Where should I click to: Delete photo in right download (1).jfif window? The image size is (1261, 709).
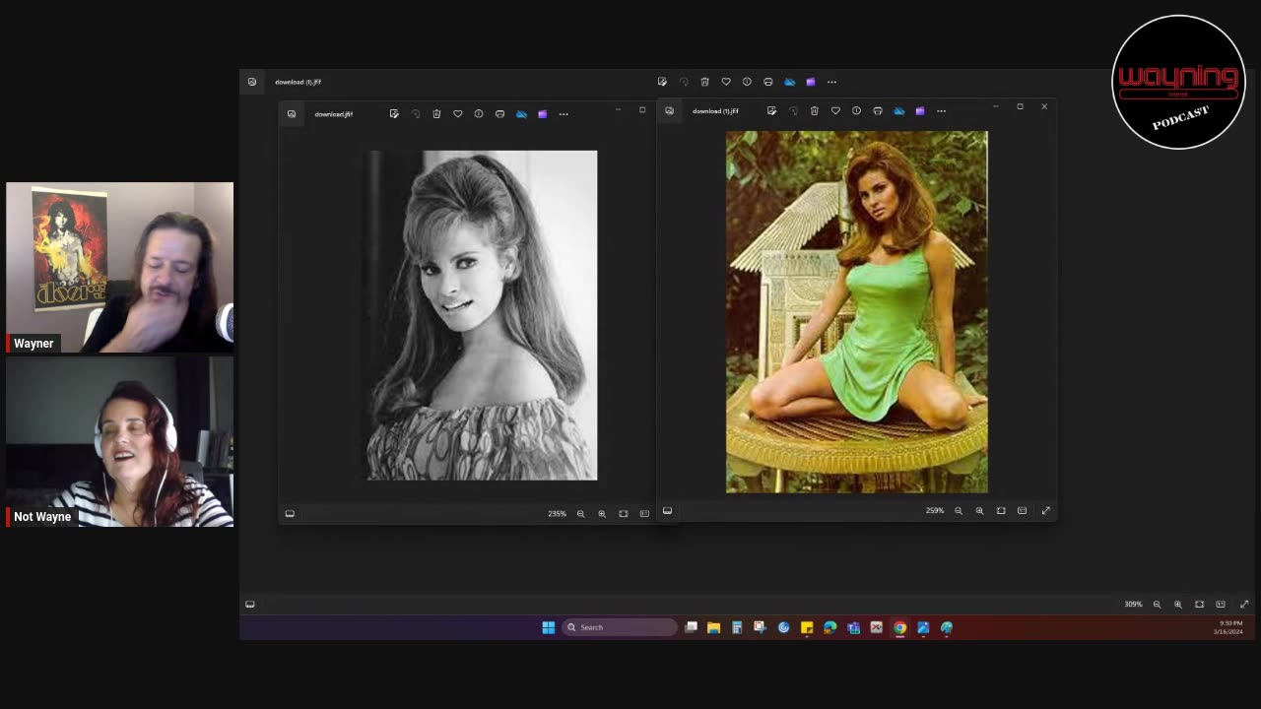point(814,111)
